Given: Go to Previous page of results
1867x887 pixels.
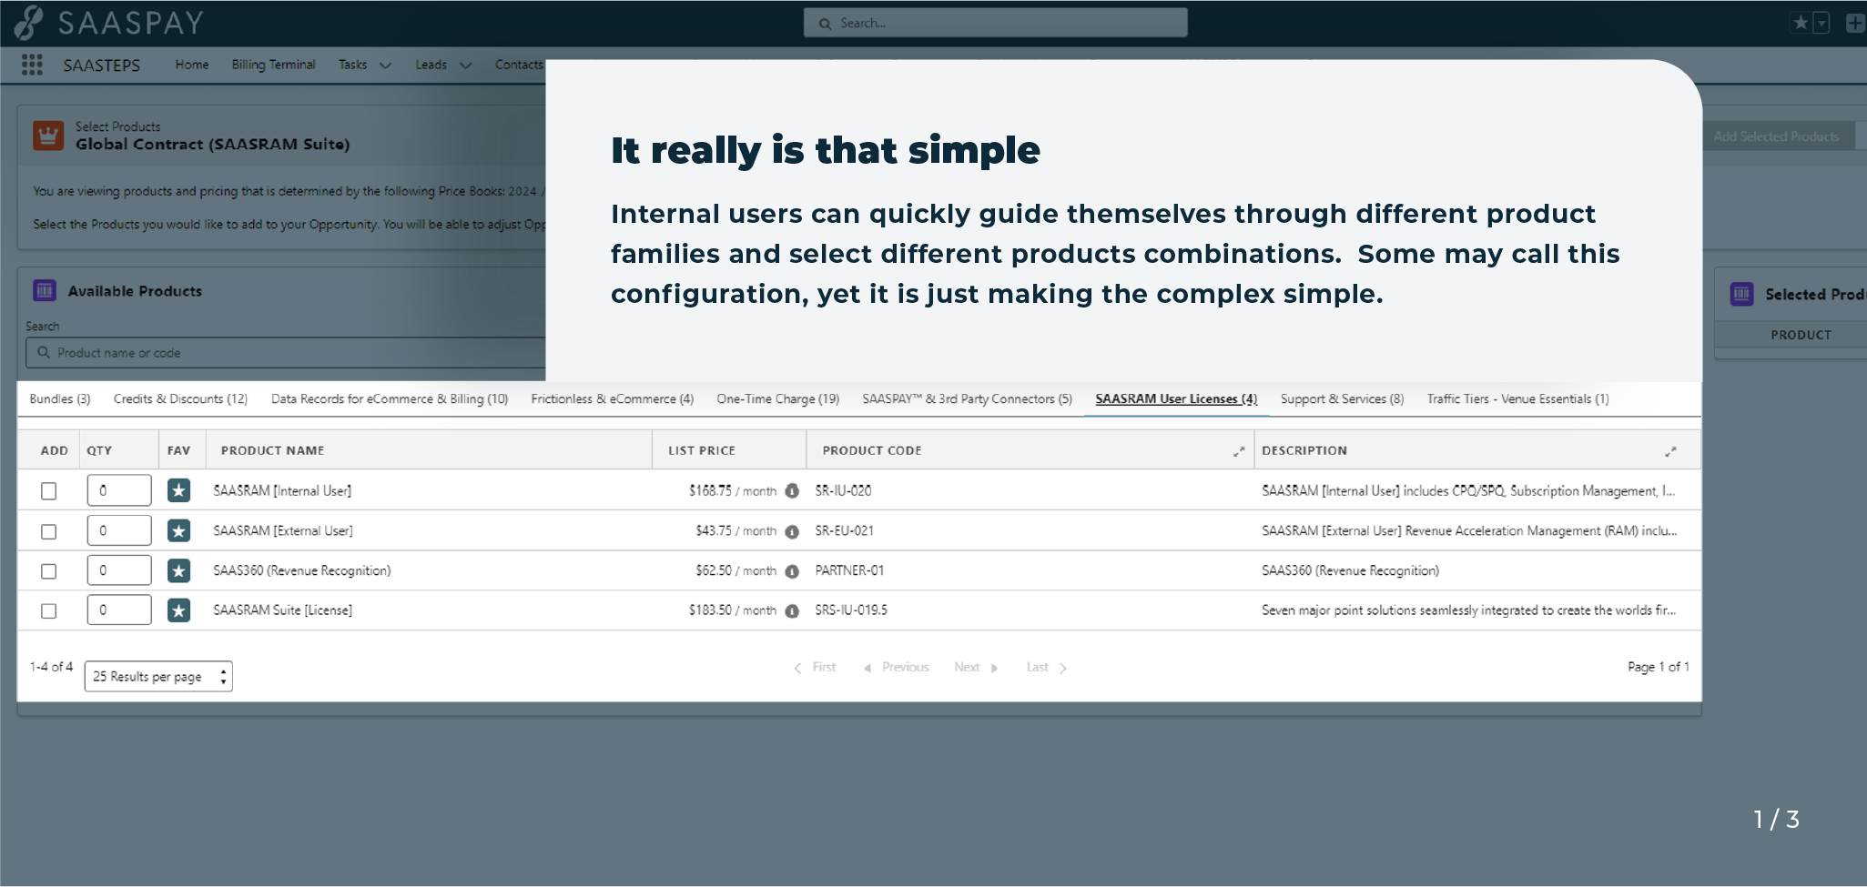Looking at the screenshot, I should 896,667.
